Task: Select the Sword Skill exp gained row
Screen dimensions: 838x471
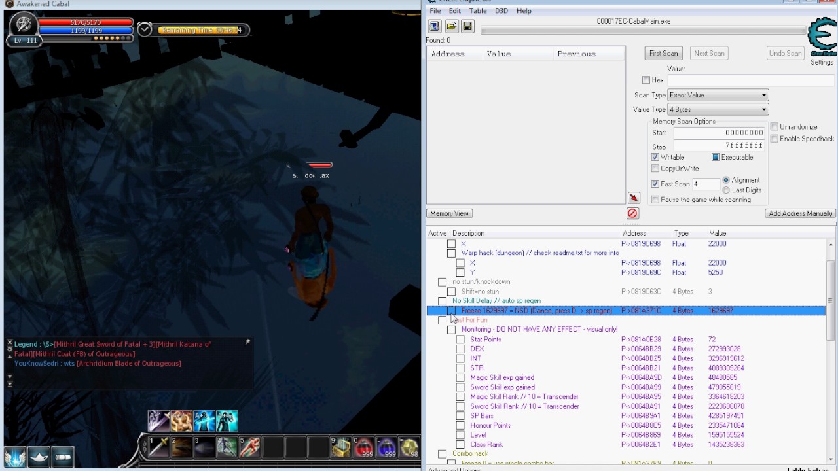Action: pyautogui.click(x=626, y=387)
